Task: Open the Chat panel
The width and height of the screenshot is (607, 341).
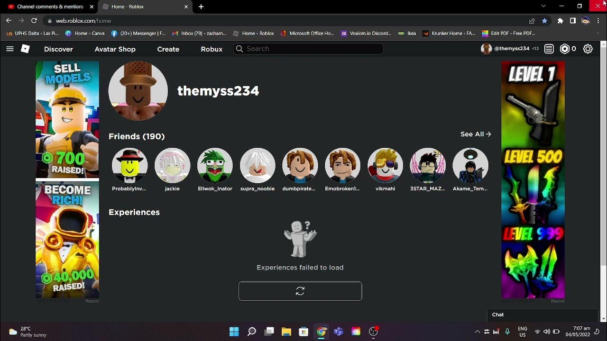Action: 543,315
